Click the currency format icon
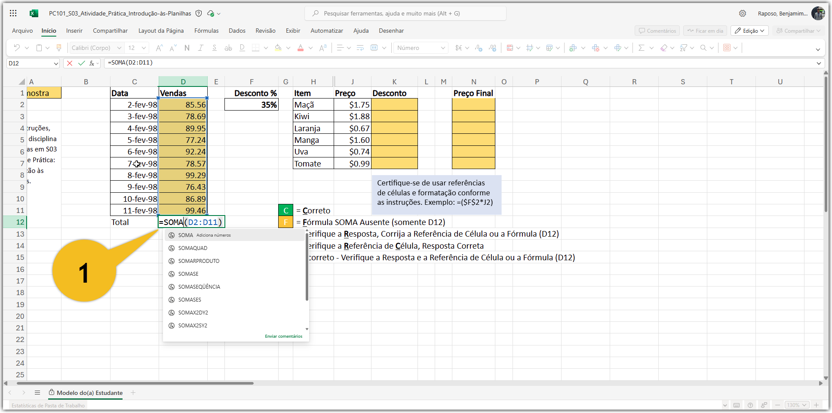This screenshot has height=413, width=832. [x=459, y=48]
